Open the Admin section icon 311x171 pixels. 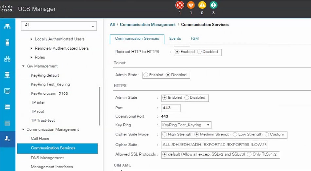pyautogui.click(x=8, y=139)
